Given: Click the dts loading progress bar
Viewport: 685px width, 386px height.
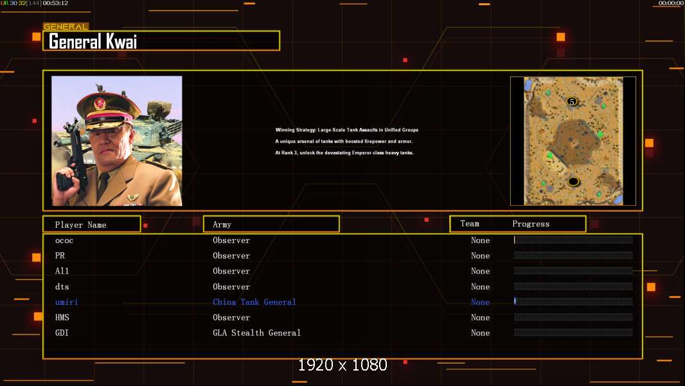Looking at the screenshot, I should click(573, 286).
